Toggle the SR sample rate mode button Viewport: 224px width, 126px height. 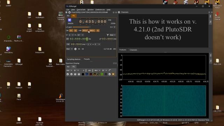click(x=68, y=39)
